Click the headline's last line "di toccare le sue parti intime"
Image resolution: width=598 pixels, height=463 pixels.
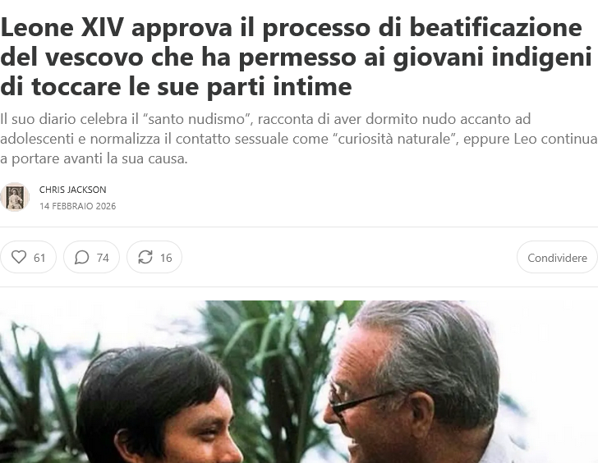tap(176, 87)
